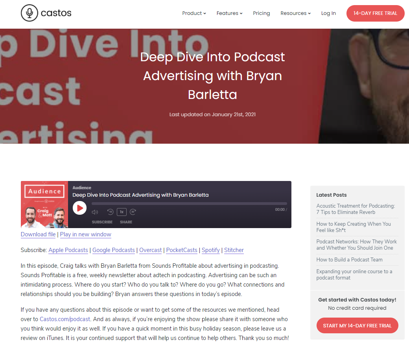Seek along the podcast progress bar
The width and height of the screenshot is (409, 349).
[x=190, y=203]
